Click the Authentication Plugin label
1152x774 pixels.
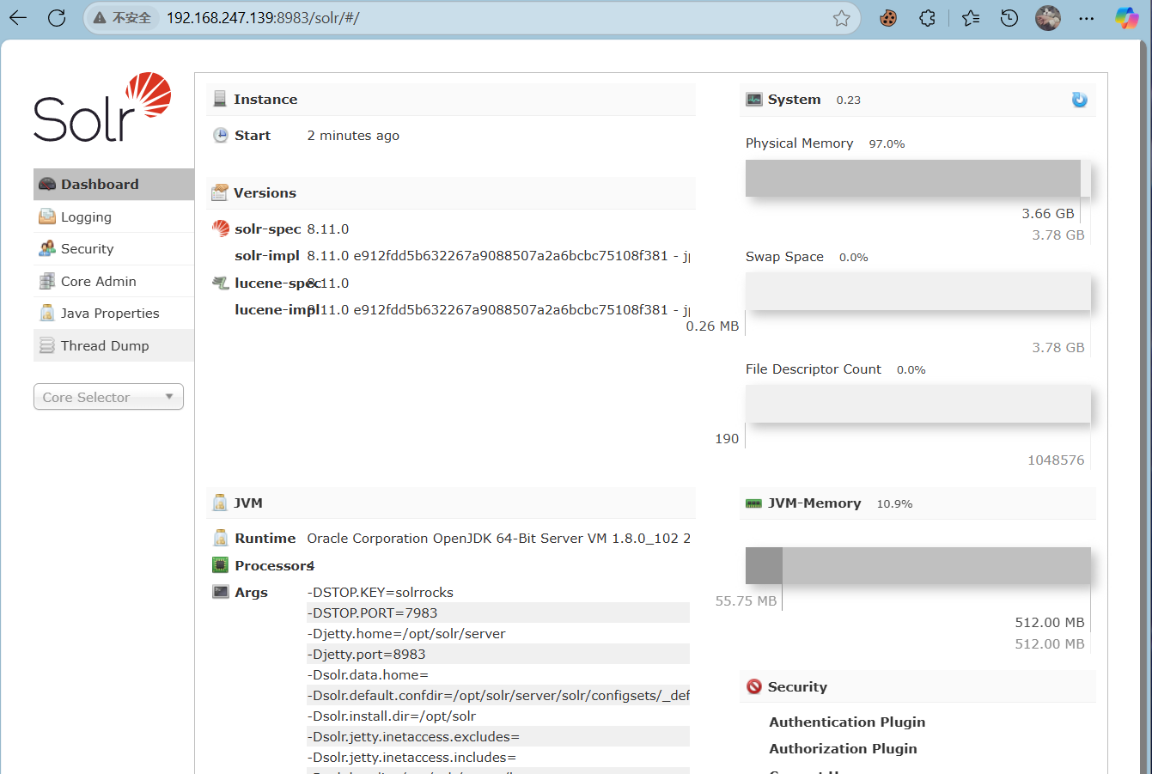click(847, 722)
